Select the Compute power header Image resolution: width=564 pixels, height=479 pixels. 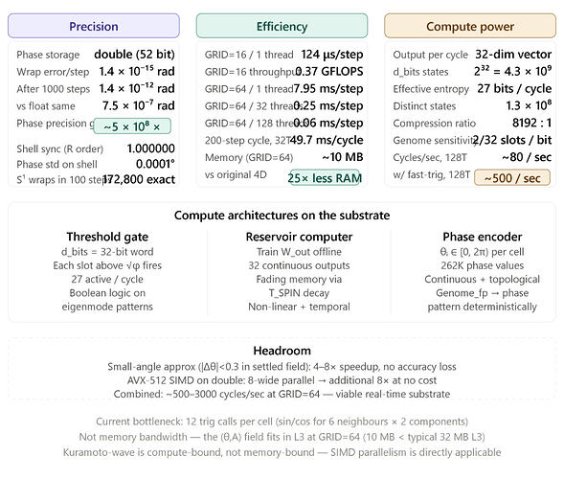point(470,26)
